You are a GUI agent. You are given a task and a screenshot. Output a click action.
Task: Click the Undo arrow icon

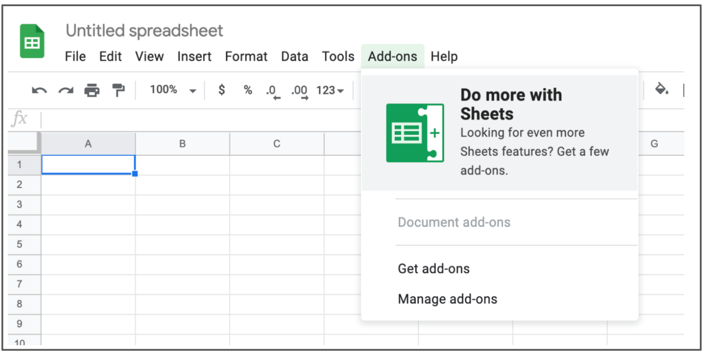pyautogui.click(x=39, y=91)
